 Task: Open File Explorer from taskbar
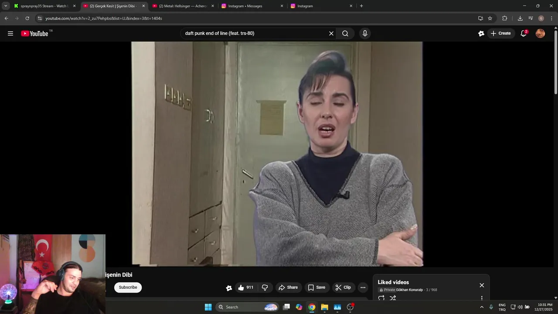point(324,307)
